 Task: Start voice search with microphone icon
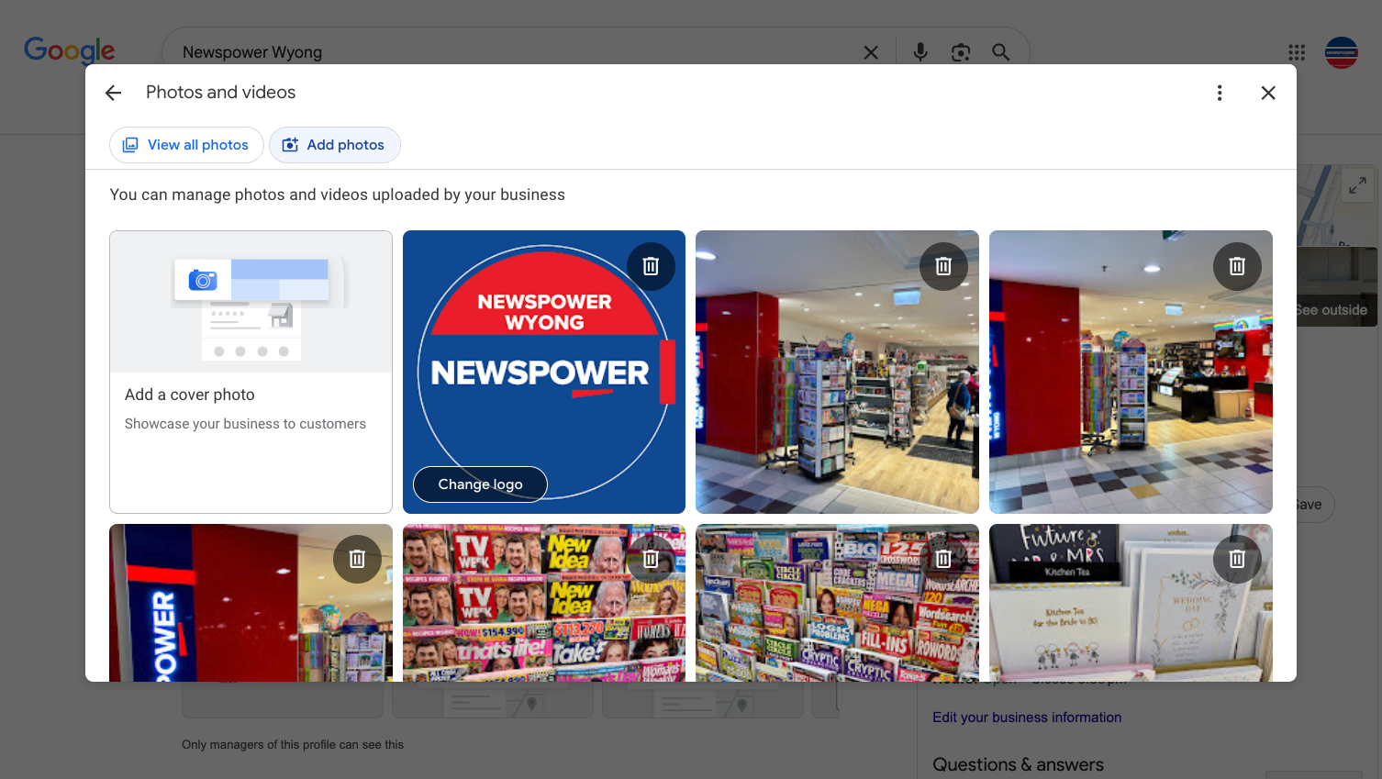920,52
